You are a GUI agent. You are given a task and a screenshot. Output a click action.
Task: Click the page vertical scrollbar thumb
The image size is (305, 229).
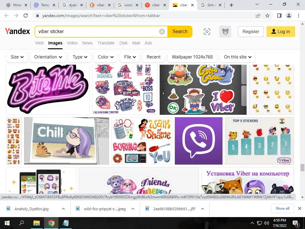pyautogui.click(x=302, y=168)
